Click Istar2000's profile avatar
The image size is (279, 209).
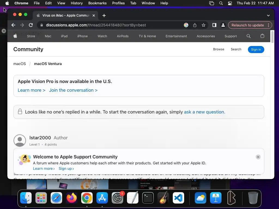pyautogui.click(x=20, y=140)
